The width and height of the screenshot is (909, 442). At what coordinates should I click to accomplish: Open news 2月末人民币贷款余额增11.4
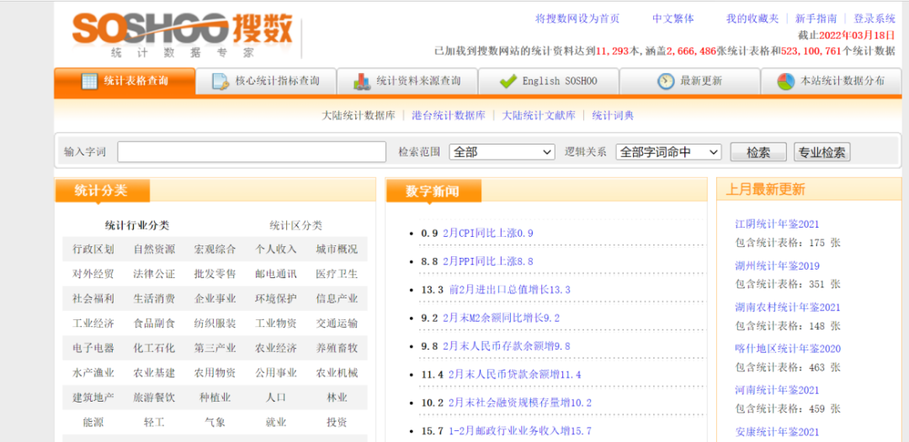[515, 374]
